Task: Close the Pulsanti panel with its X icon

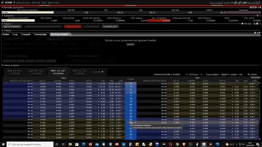Action: click(x=260, y=24)
